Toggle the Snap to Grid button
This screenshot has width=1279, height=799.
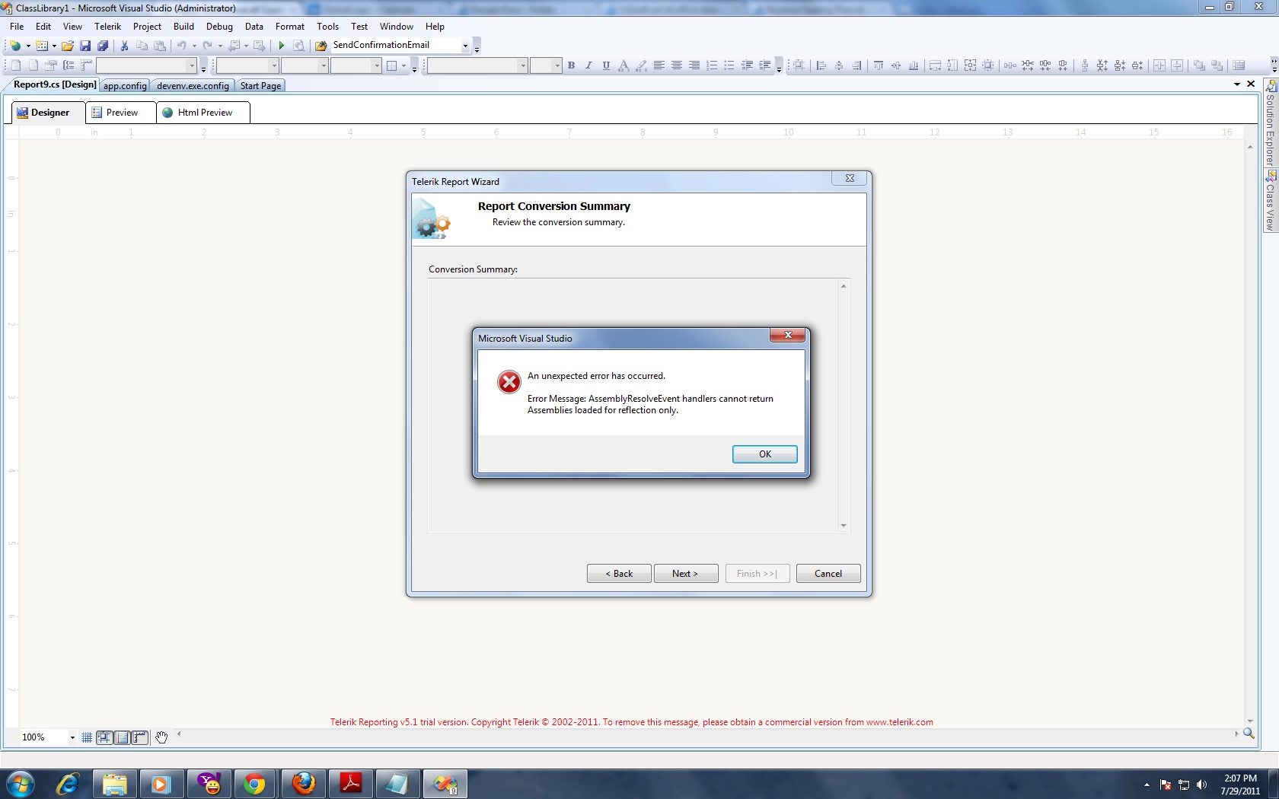[x=104, y=737]
